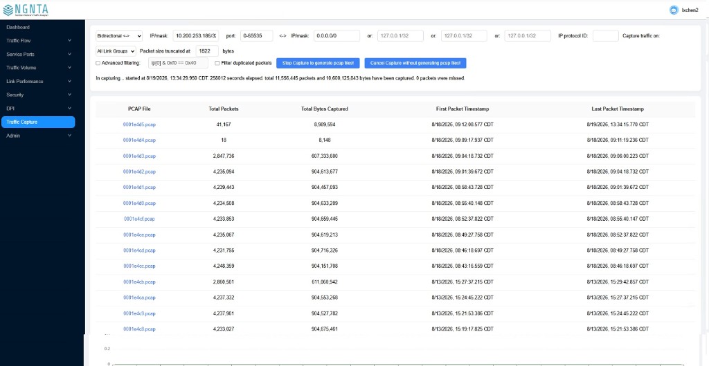This screenshot has height=366, width=709.
Task: Click total bytes value 8,148
Action: click(x=325, y=140)
